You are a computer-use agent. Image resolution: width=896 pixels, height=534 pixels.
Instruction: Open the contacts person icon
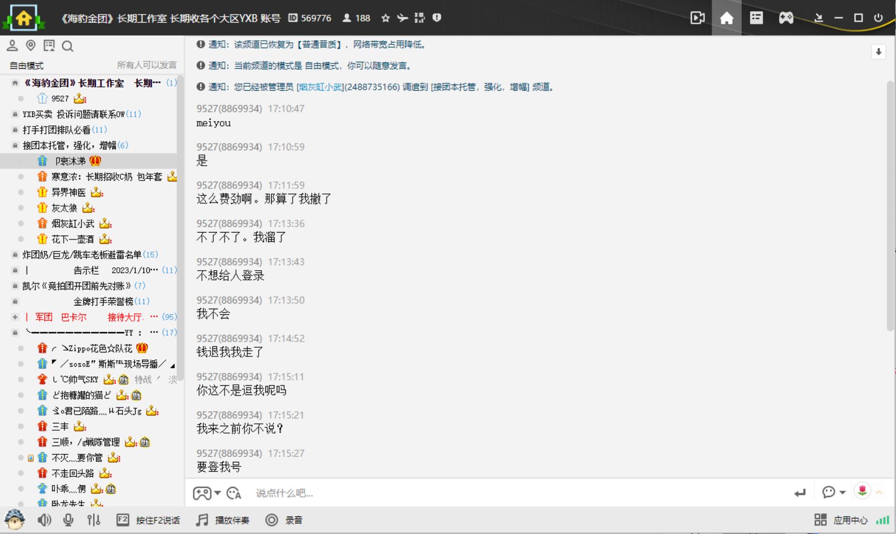coord(12,45)
